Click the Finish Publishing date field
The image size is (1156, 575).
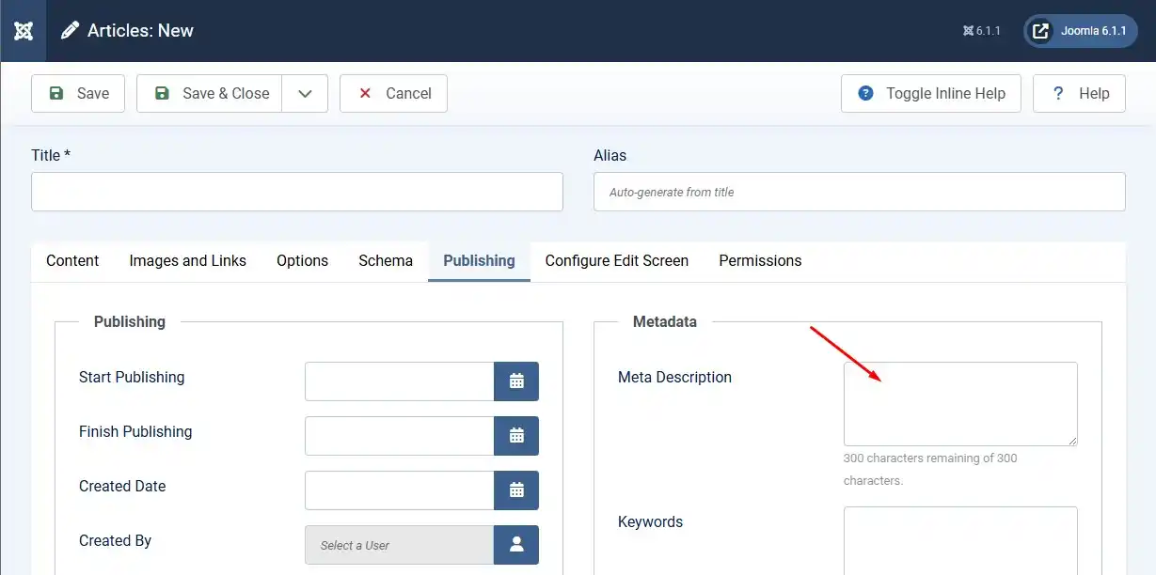pos(400,436)
